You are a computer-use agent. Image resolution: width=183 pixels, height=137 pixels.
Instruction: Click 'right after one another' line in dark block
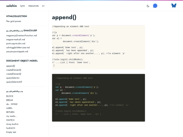pyautogui.click(x=92, y=105)
